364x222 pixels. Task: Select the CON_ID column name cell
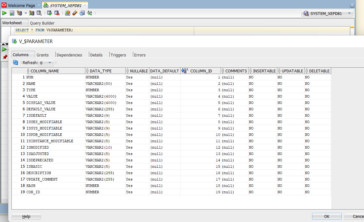[55, 192]
